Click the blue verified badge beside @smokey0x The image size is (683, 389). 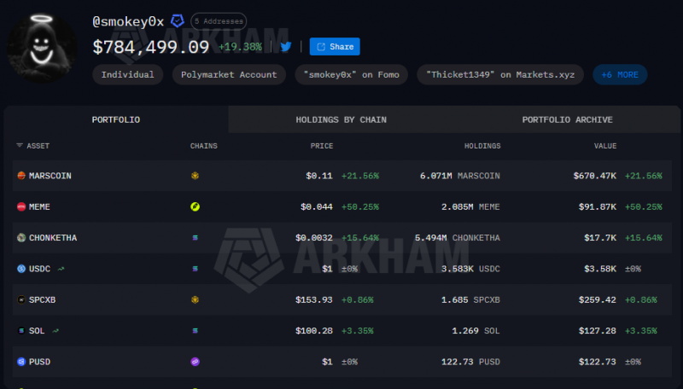pos(178,20)
